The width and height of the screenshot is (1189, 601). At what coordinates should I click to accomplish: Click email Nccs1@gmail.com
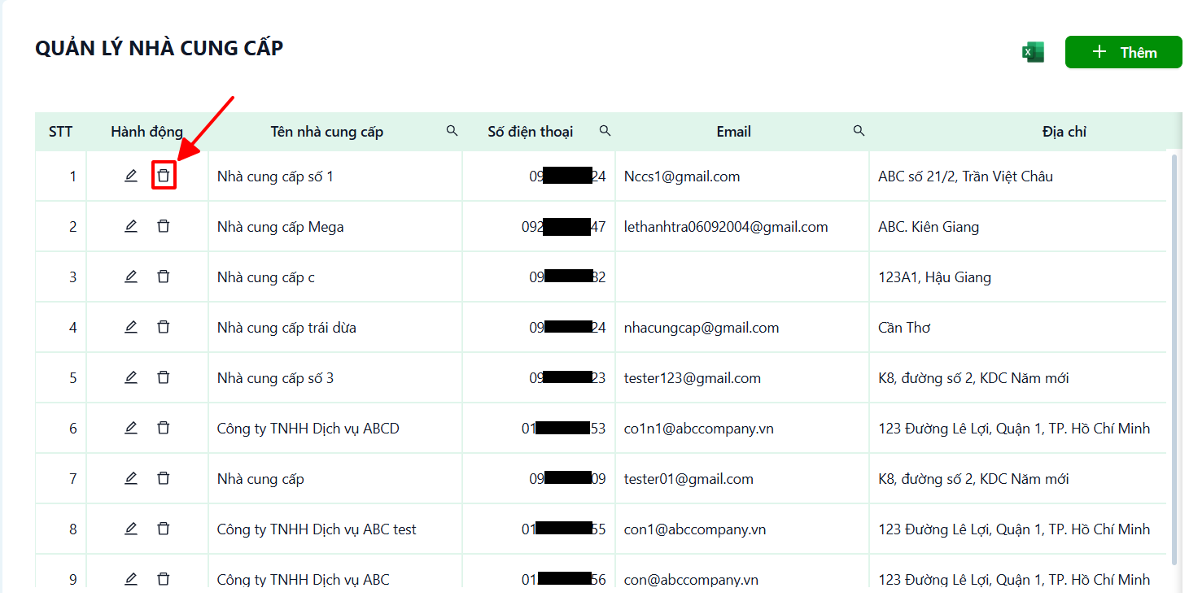click(682, 176)
